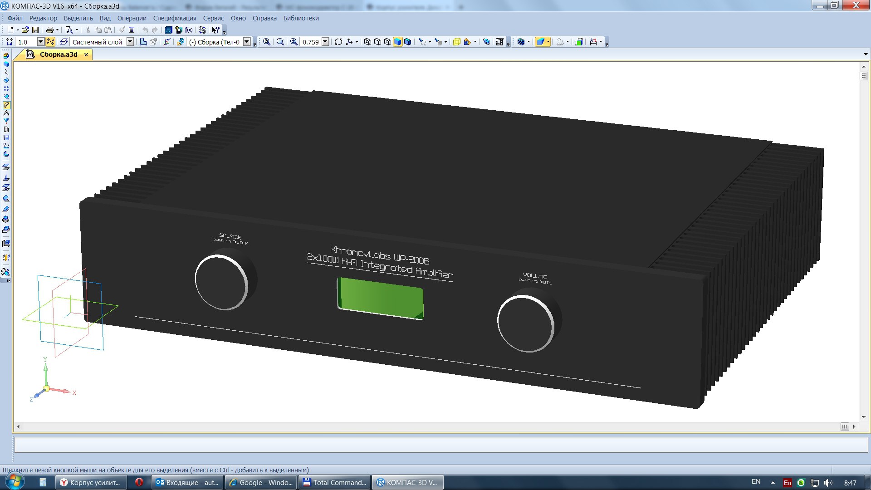Toggle perspective projection view

point(456,42)
